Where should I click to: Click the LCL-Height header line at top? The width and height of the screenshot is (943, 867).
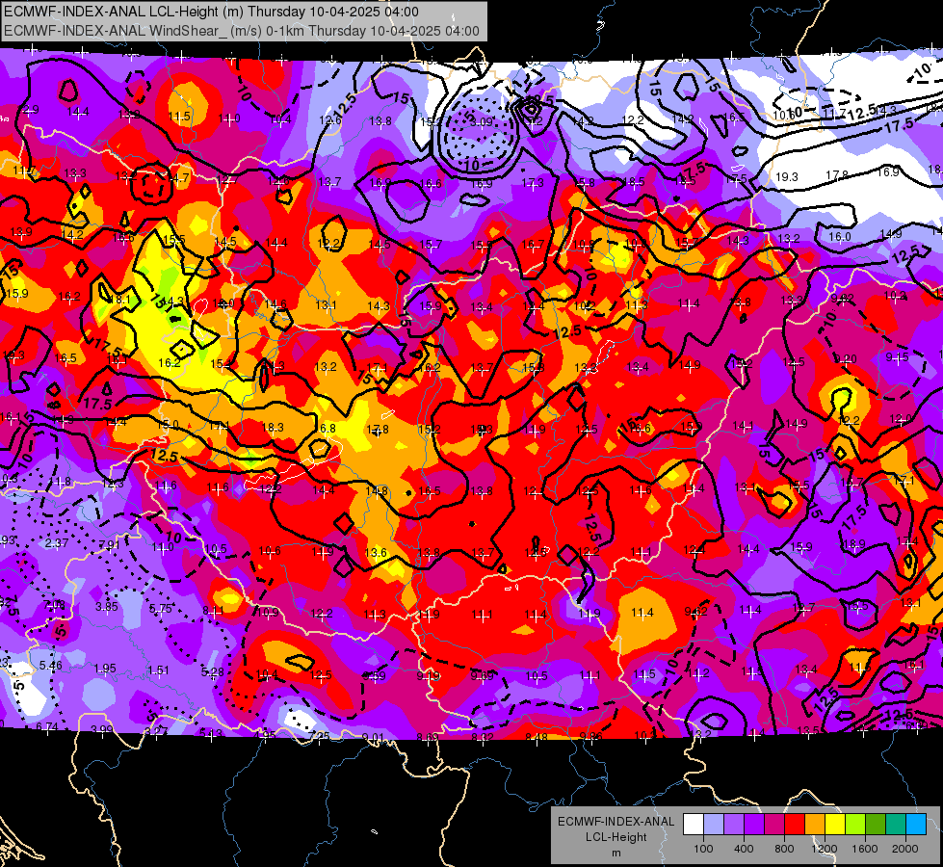(x=211, y=12)
